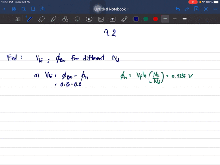Select the Laser pointer tool
Screen dimensions: 220x165
pos(125,19)
